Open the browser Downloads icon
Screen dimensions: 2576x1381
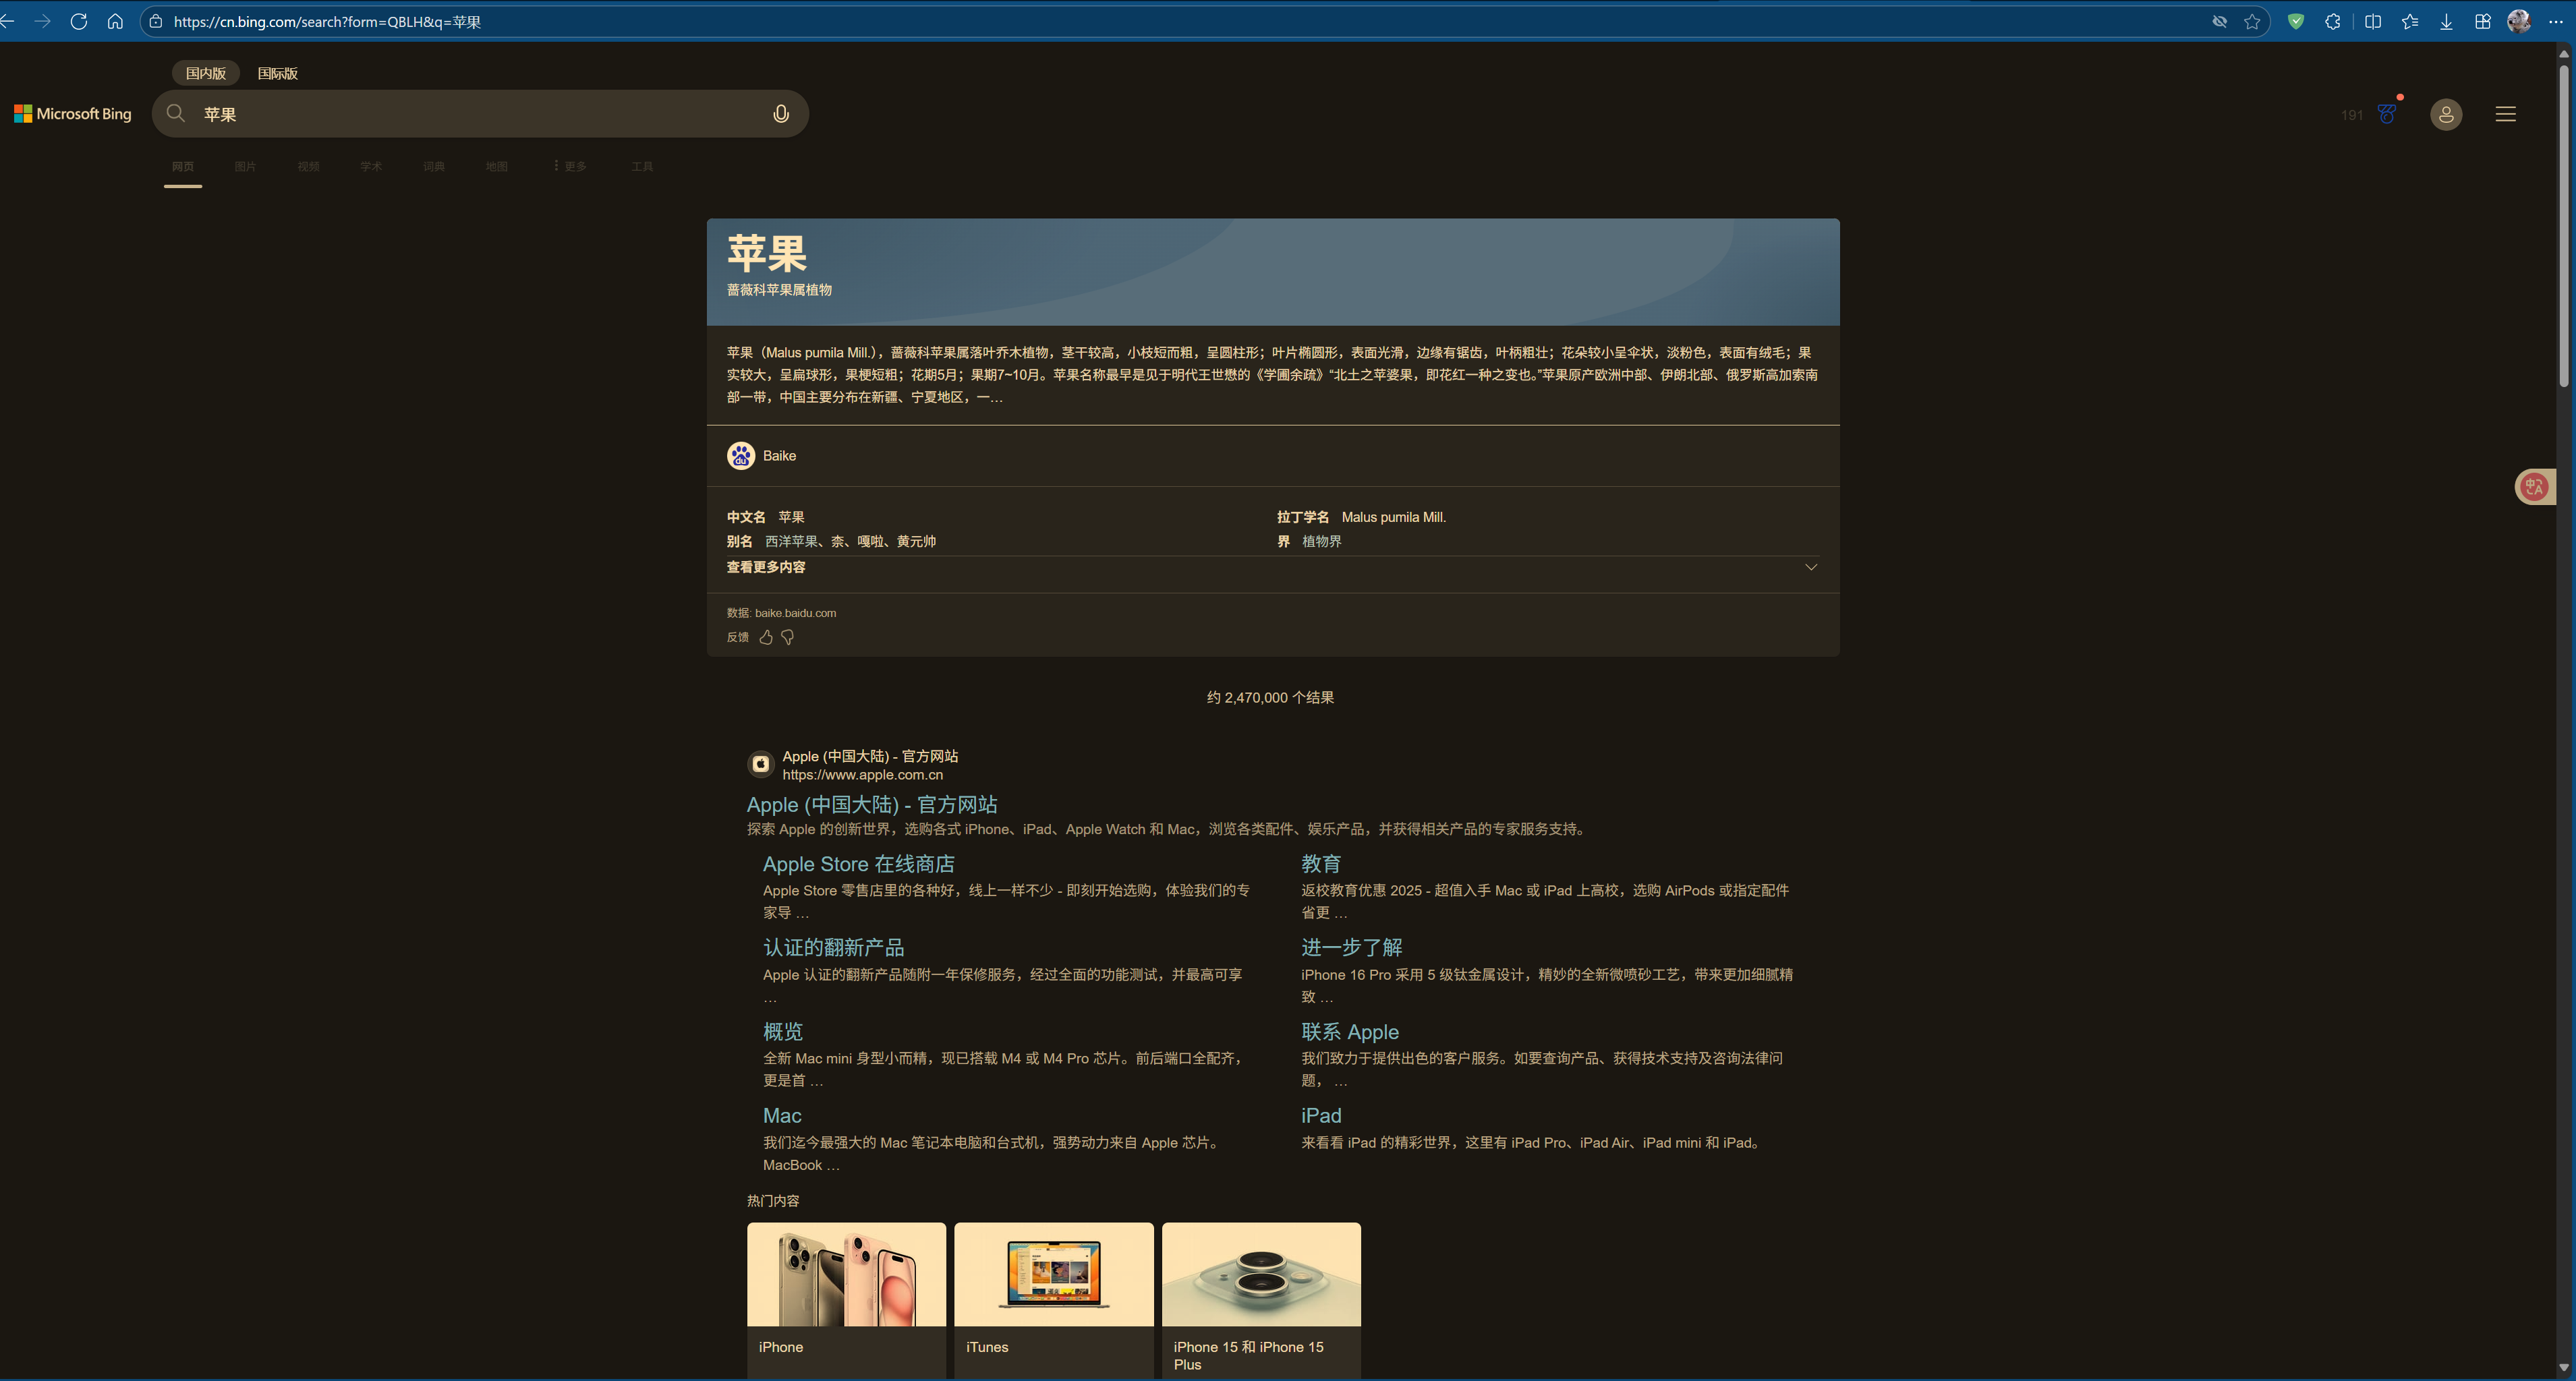[2446, 22]
